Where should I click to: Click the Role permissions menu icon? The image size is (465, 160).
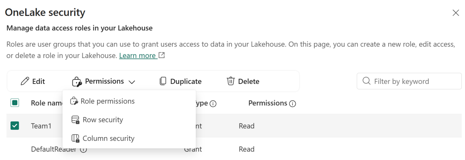74,101
